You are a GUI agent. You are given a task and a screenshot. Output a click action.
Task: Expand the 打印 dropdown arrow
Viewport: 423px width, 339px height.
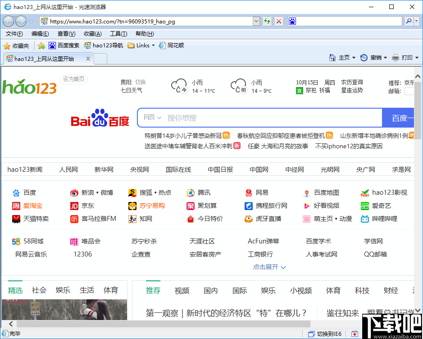417,58
